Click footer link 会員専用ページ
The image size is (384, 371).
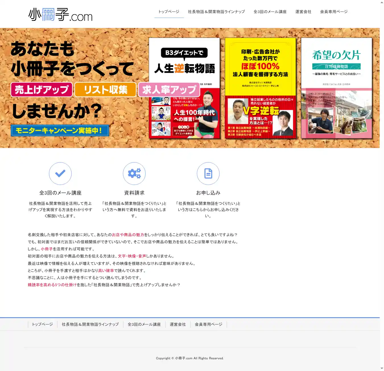208,324
